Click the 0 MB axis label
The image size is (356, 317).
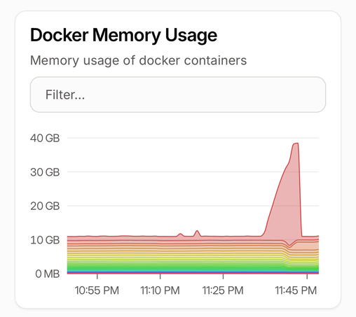(48, 274)
